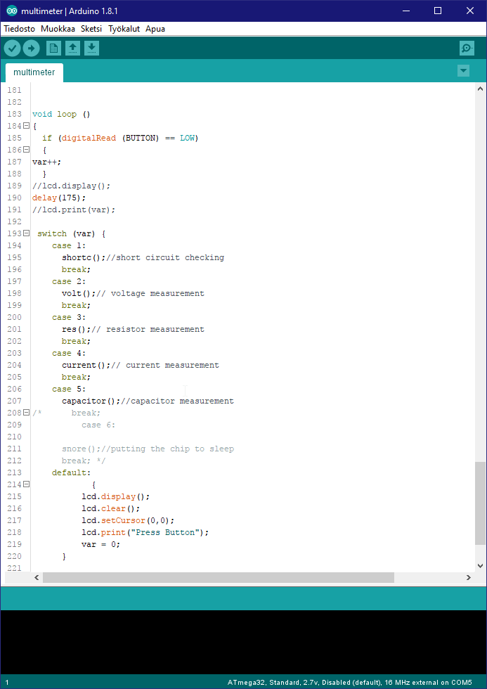
Task: Click the Upload (arrow) sketch button
Action: pos(31,49)
